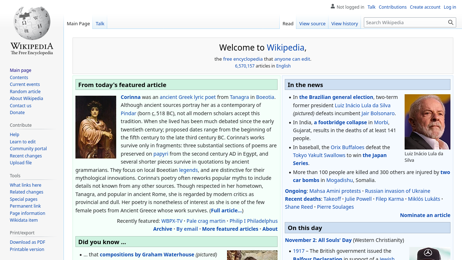Open the Brazilian general election link
This screenshot has width=462, height=260.
click(336, 97)
